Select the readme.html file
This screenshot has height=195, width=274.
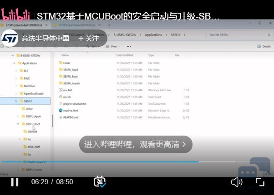69,111
